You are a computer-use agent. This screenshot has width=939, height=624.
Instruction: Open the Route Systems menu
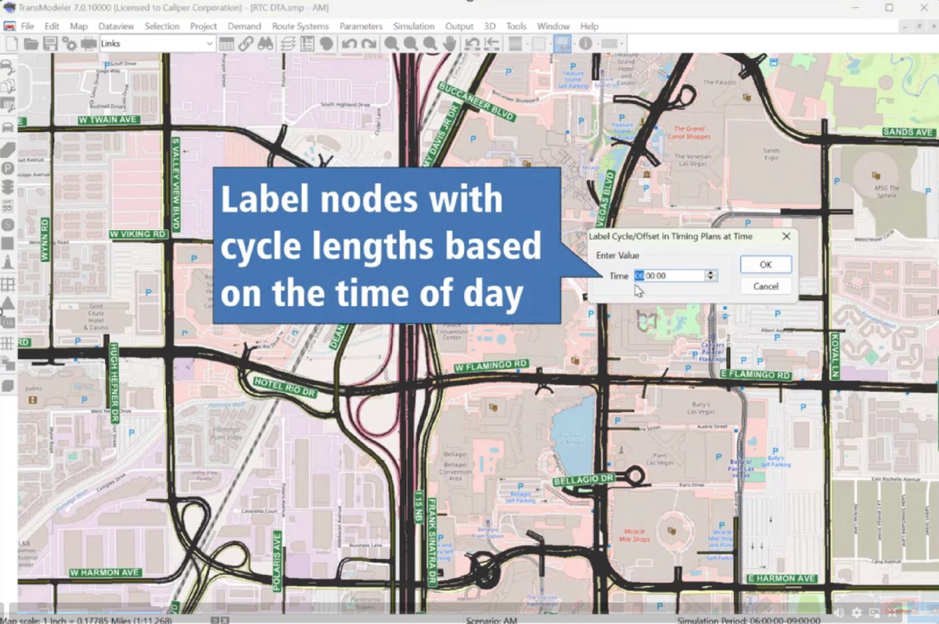pyautogui.click(x=300, y=26)
